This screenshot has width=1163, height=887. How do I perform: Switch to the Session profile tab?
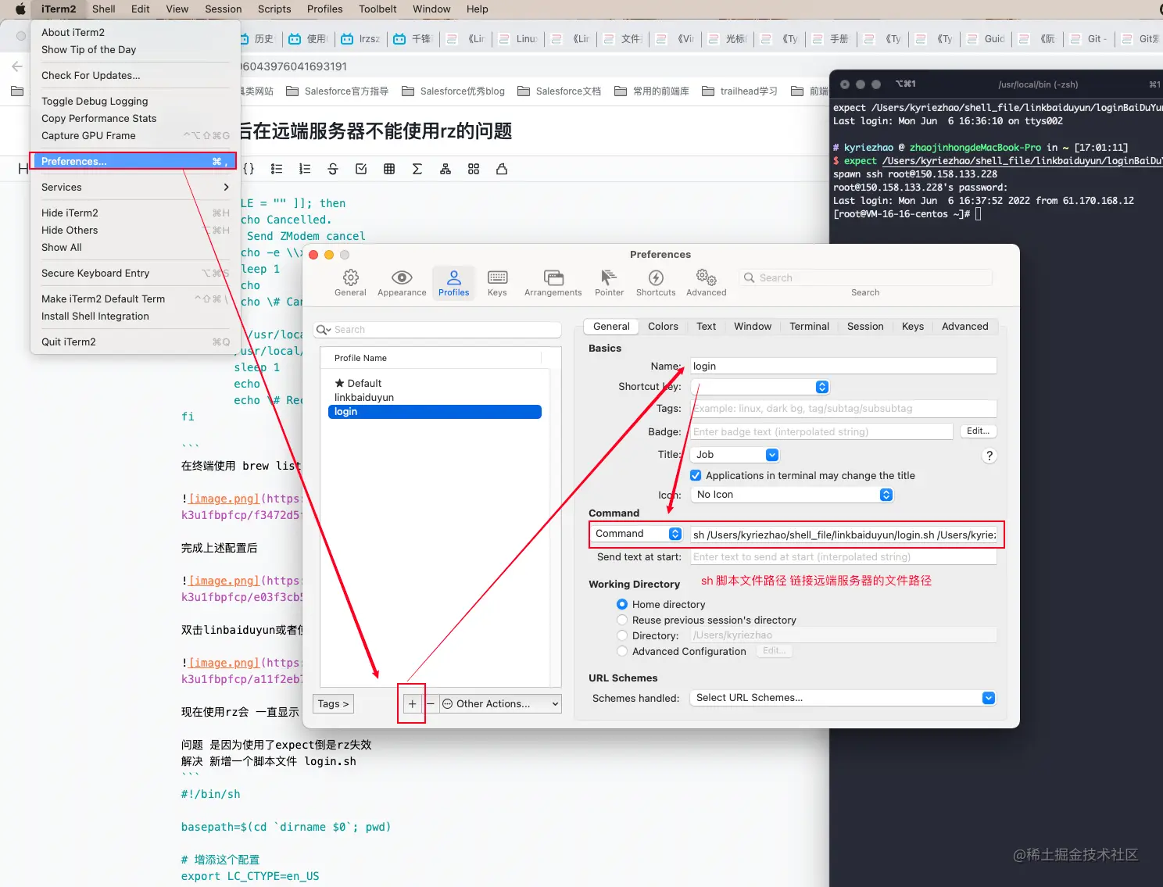click(865, 327)
